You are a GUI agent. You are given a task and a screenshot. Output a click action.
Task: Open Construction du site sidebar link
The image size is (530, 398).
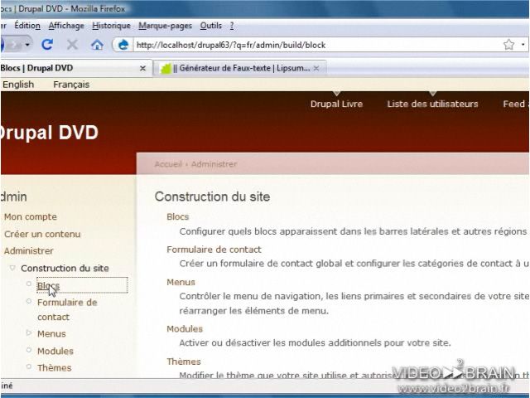click(x=65, y=269)
